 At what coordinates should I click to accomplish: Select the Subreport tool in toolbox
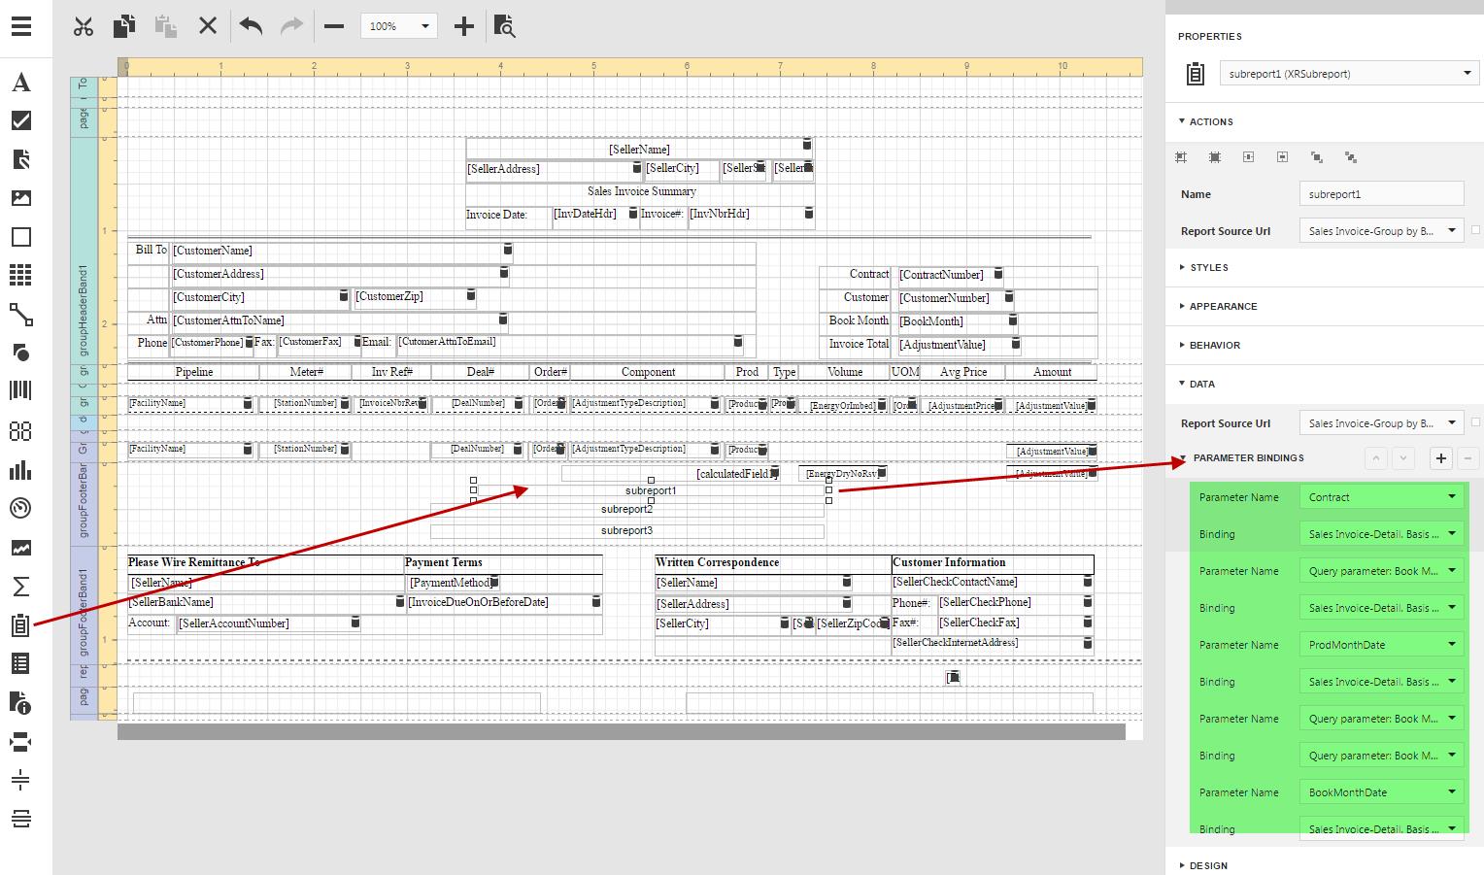(x=20, y=625)
